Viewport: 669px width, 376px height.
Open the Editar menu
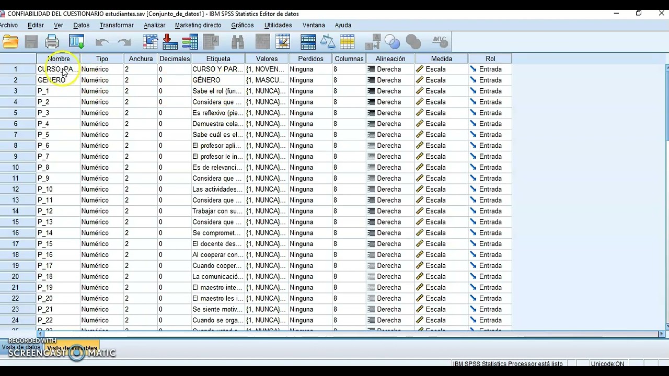click(x=36, y=25)
